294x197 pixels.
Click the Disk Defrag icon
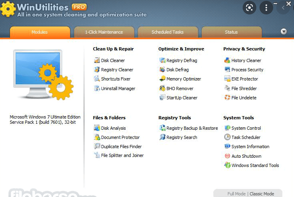162,70
